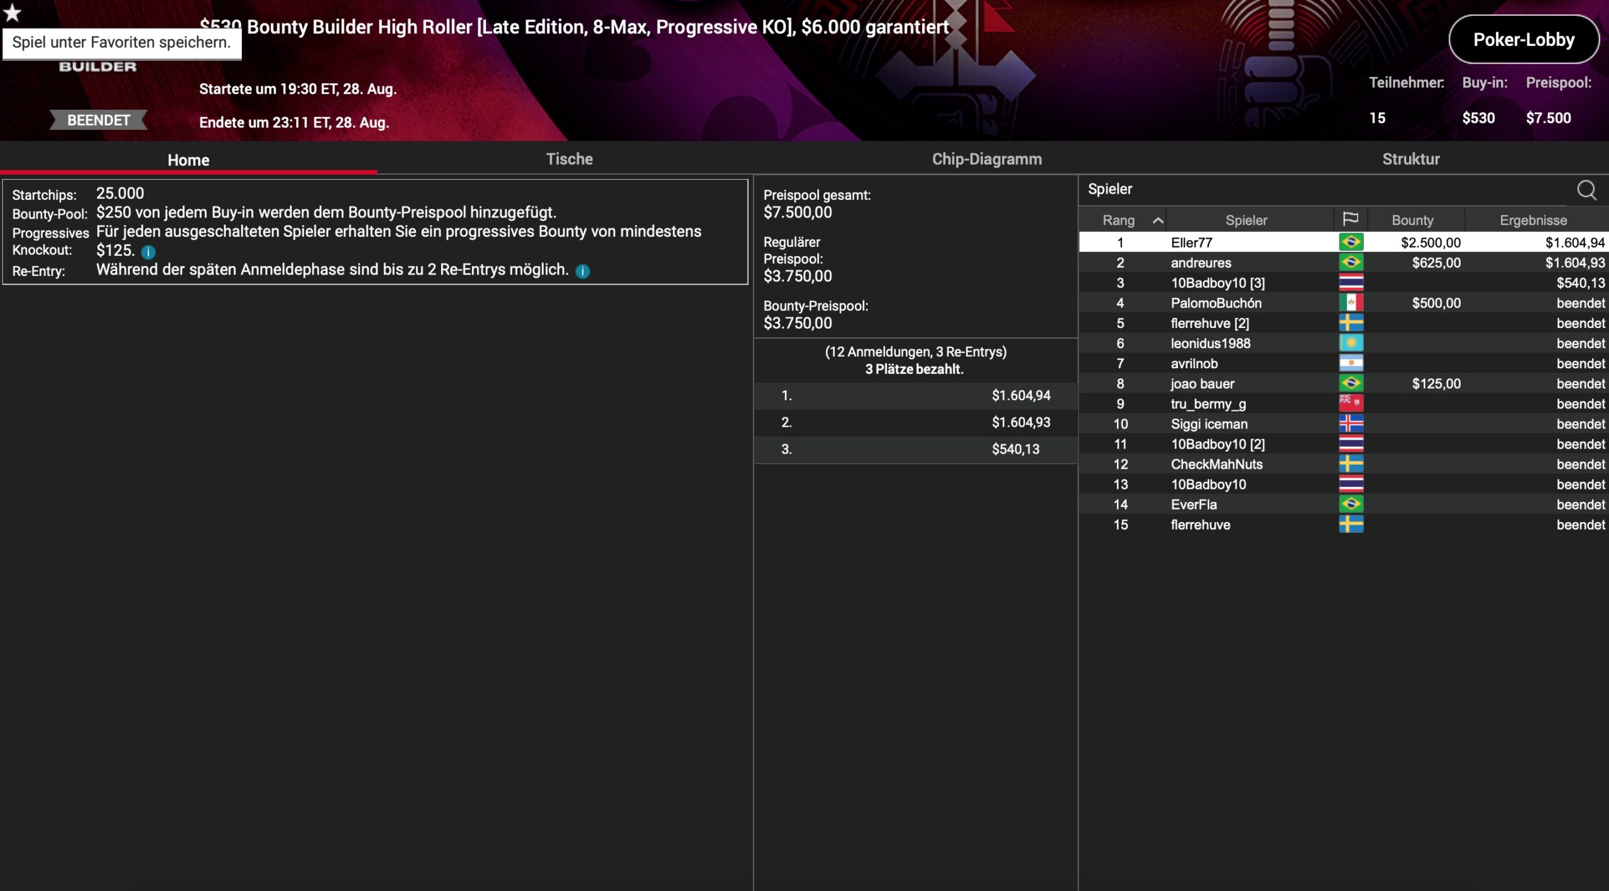Return to the Poker-Lobby
The height and width of the screenshot is (891, 1609).
pos(1524,40)
